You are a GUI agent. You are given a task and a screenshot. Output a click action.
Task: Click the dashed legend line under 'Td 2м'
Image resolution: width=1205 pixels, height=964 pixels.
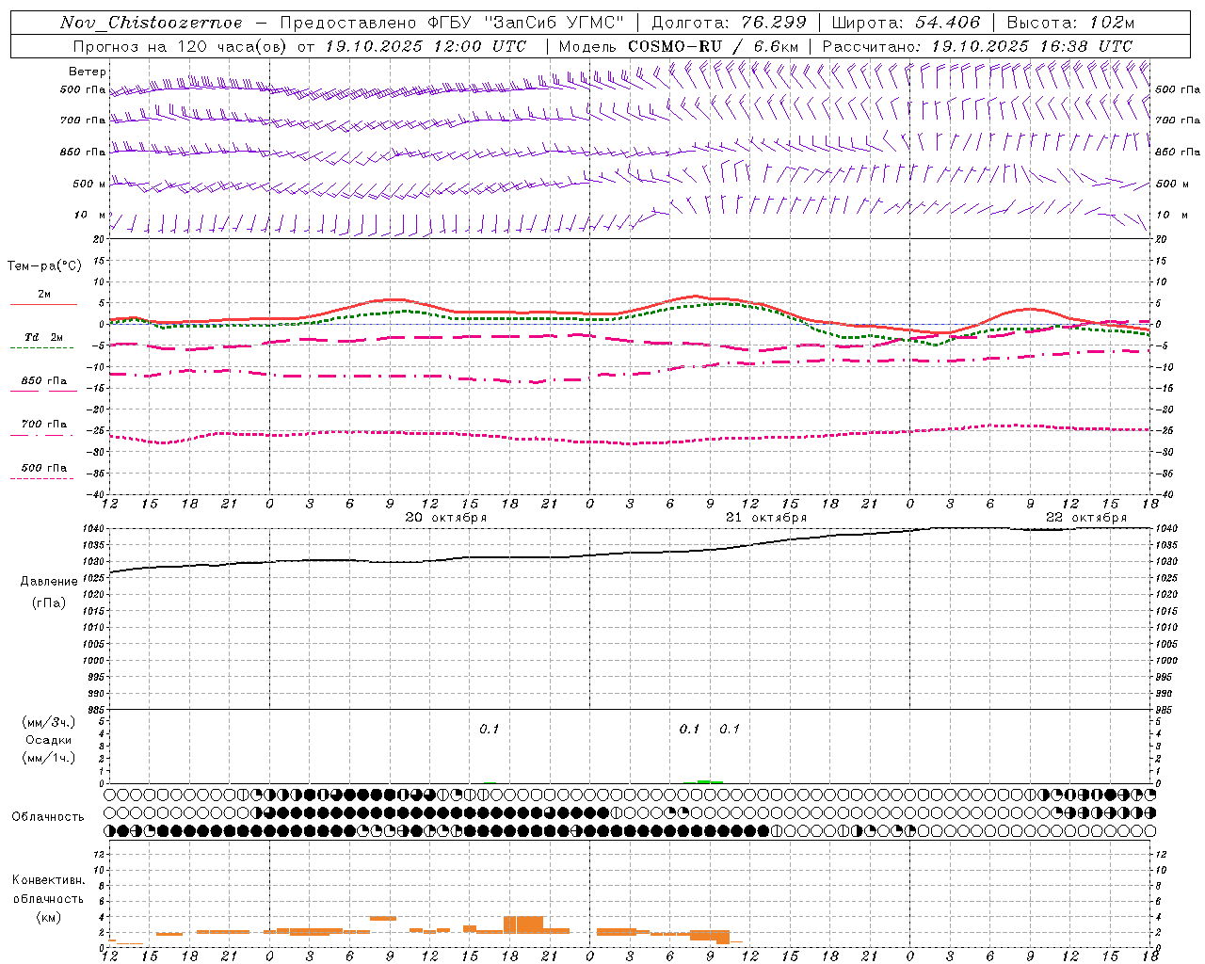41,347
